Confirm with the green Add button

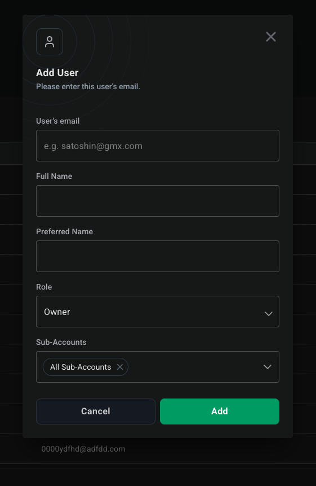point(220,411)
